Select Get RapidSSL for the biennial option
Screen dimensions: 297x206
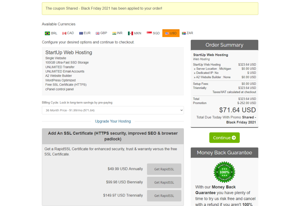[x=164, y=182]
